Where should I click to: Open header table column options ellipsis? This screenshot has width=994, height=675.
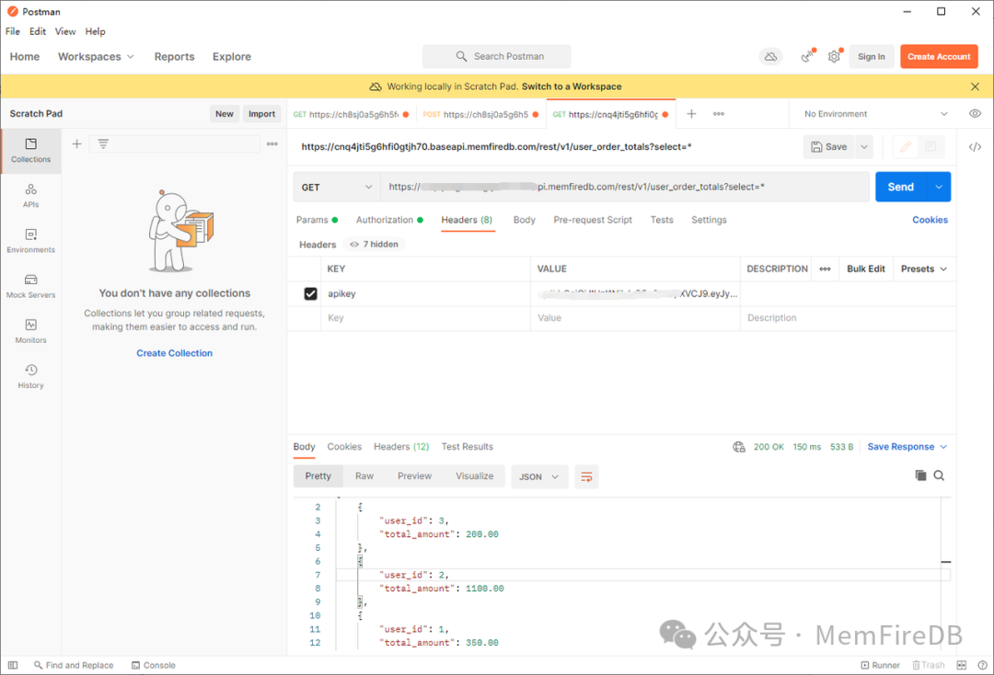[x=825, y=269]
